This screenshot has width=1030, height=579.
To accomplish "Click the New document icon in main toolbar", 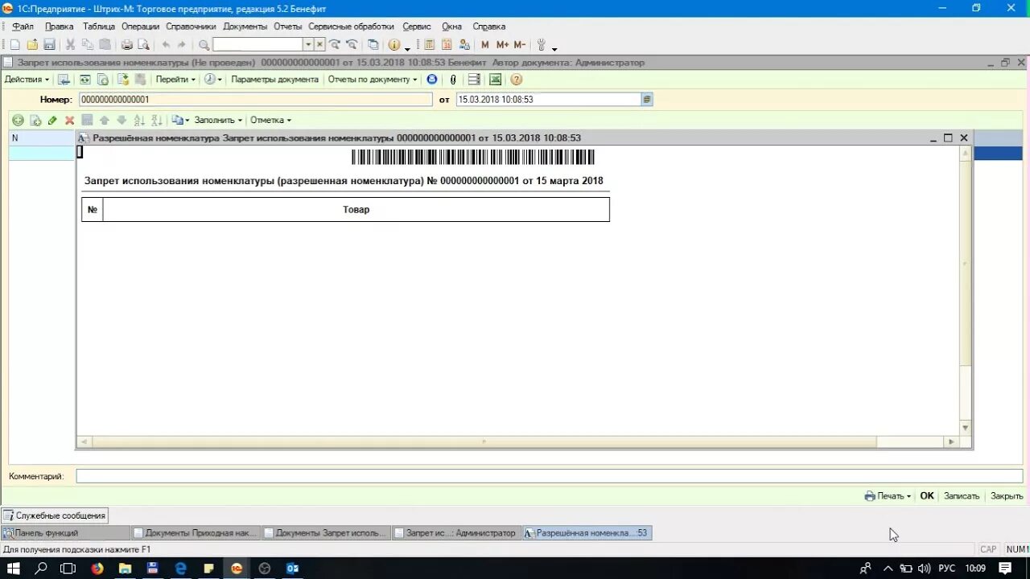I will point(14,45).
